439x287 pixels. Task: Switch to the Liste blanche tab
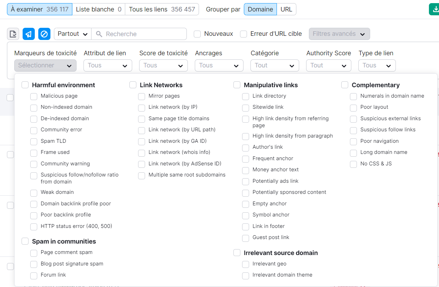pyautogui.click(x=98, y=9)
